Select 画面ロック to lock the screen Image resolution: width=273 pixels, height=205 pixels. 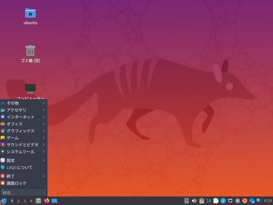pos(17,183)
